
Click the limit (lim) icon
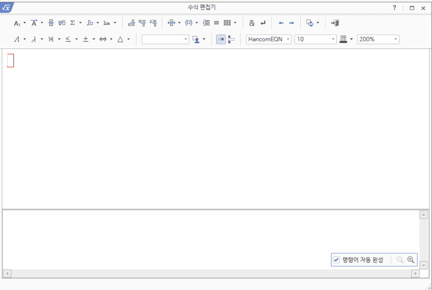pos(107,23)
